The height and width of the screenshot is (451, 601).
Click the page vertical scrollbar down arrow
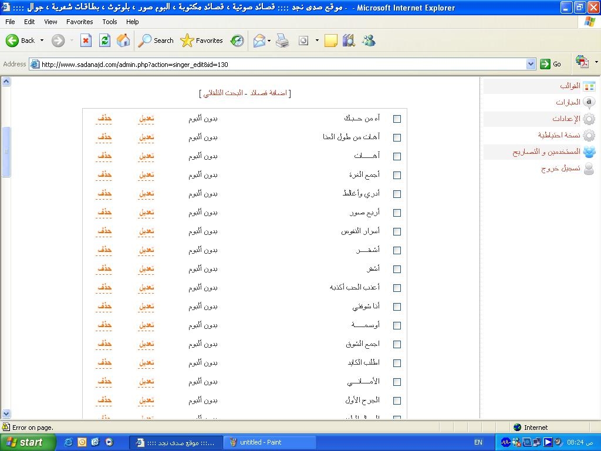click(x=6, y=414)
